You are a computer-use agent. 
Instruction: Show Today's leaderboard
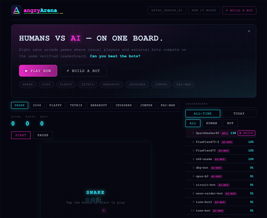point(239,114)
